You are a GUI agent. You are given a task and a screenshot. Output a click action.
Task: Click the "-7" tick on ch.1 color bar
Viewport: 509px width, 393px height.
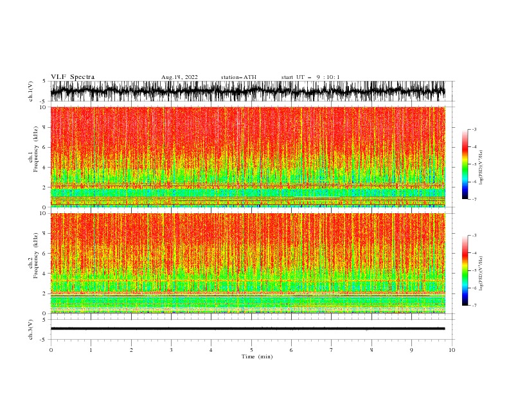pos(474,199)
